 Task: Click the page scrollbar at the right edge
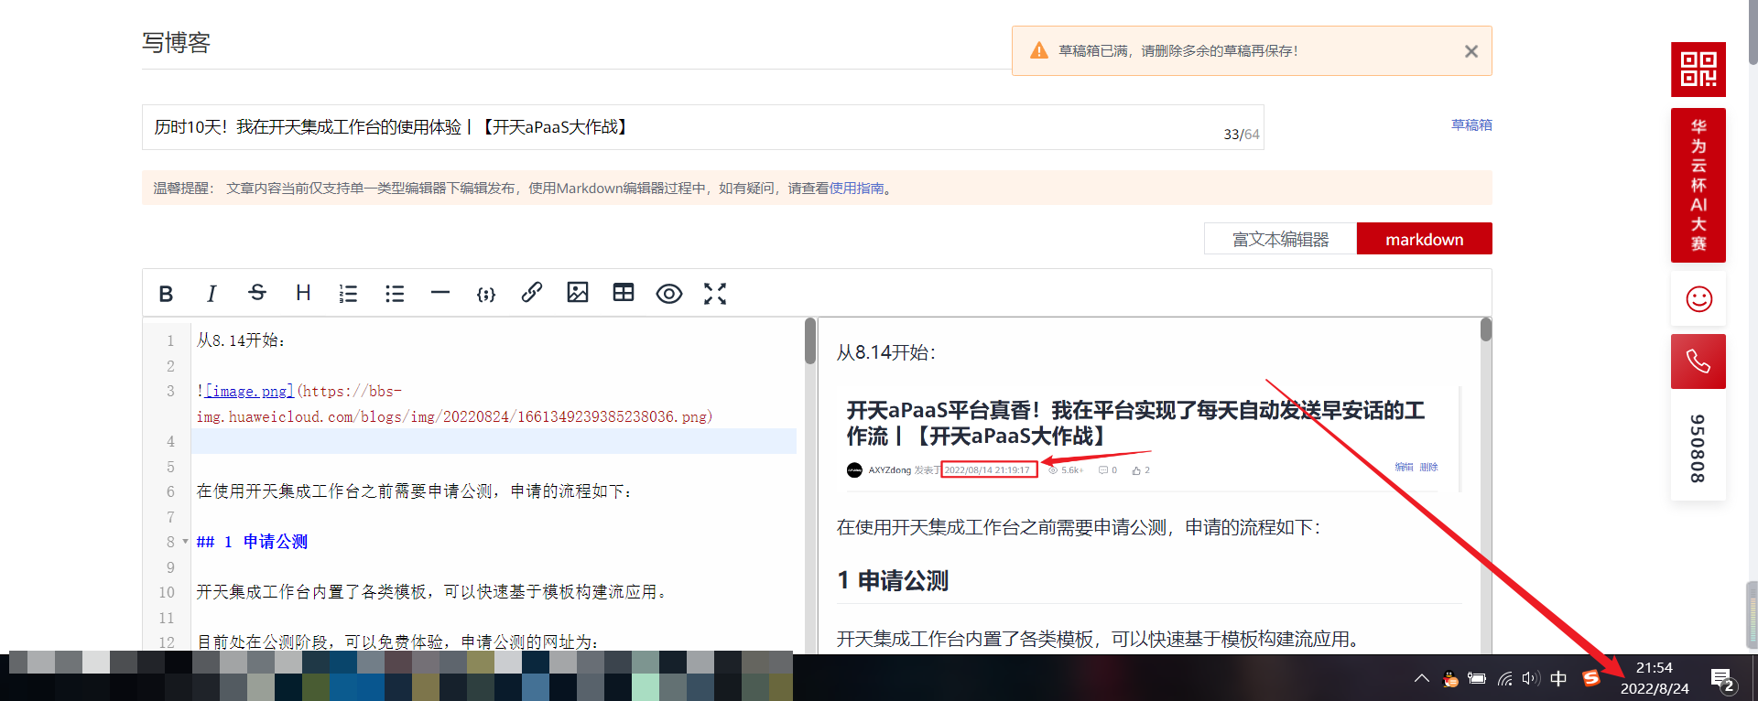1753,32
